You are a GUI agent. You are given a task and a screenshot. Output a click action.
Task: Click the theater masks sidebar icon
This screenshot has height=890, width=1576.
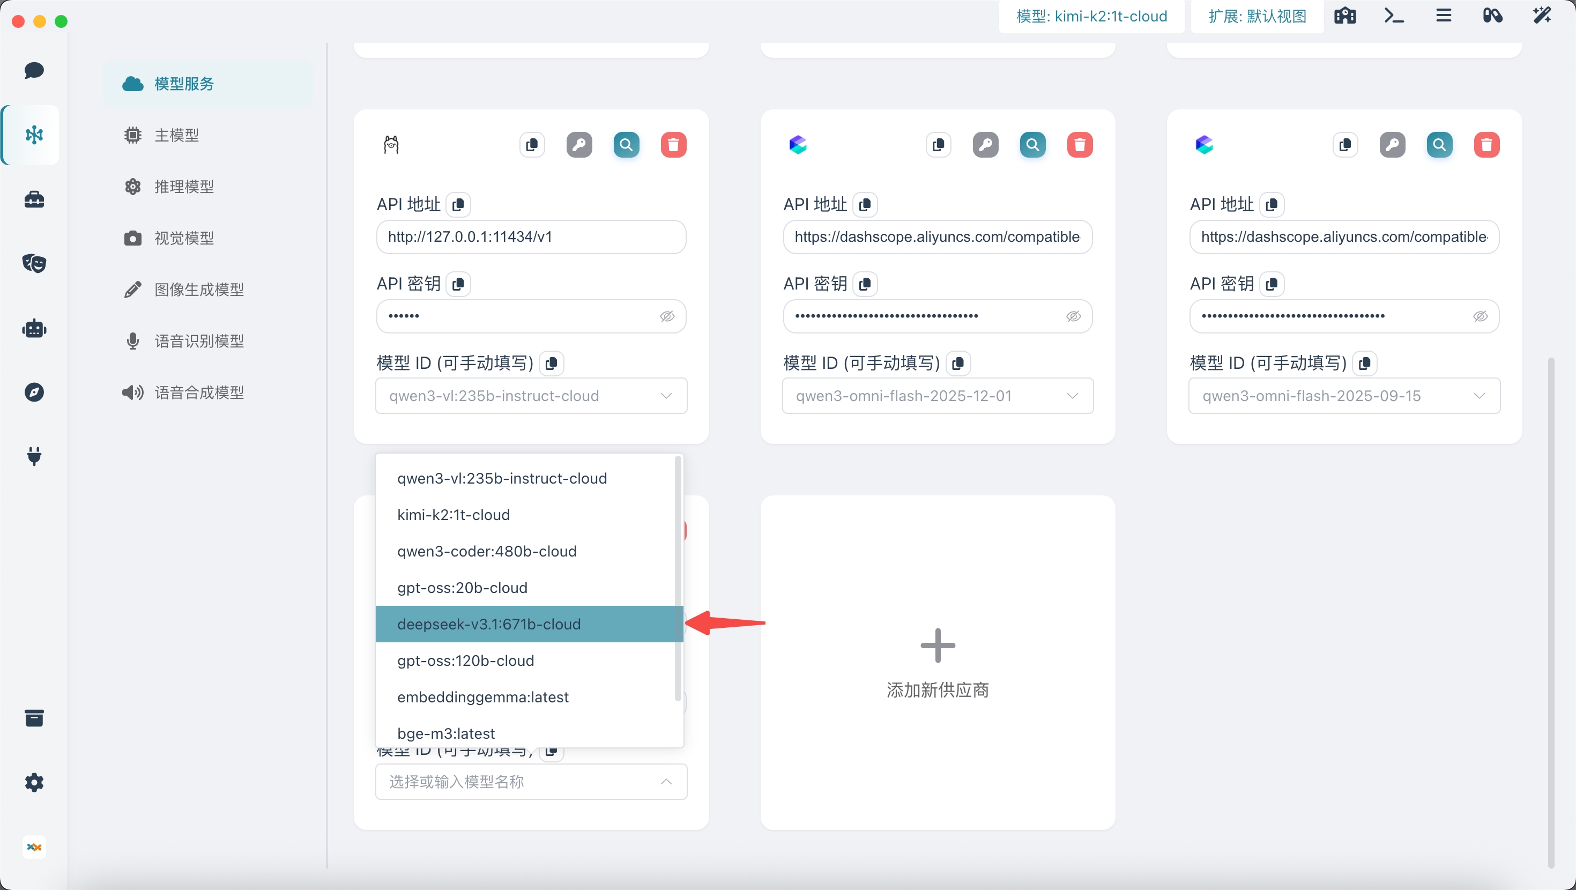pyautogui.click(x=34, y=263)
